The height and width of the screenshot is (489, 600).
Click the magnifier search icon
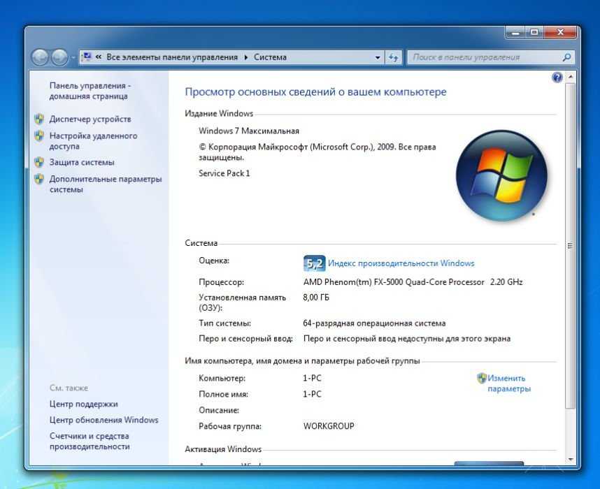coord(566,57)
